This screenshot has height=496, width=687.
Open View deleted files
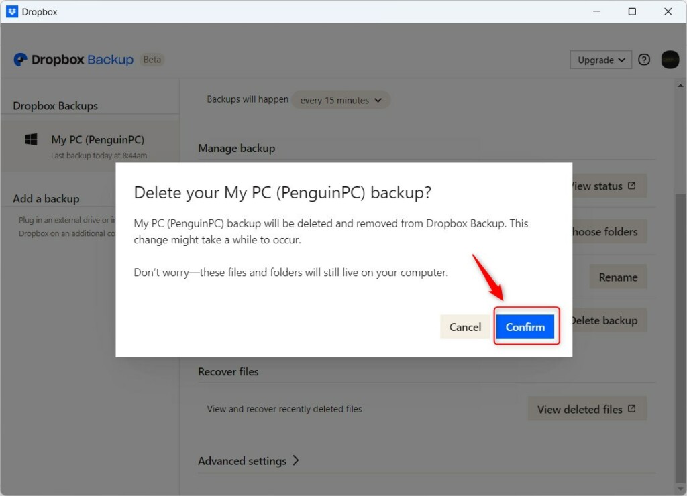tap(587, 409)
